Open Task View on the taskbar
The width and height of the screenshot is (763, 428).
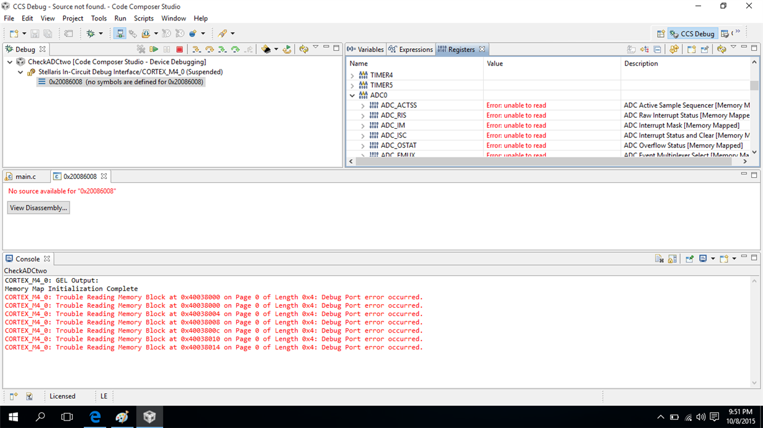tap(67, 417)
